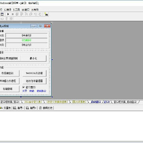Click the step-over debug icon, third after Stop

[x=26, y=14]
